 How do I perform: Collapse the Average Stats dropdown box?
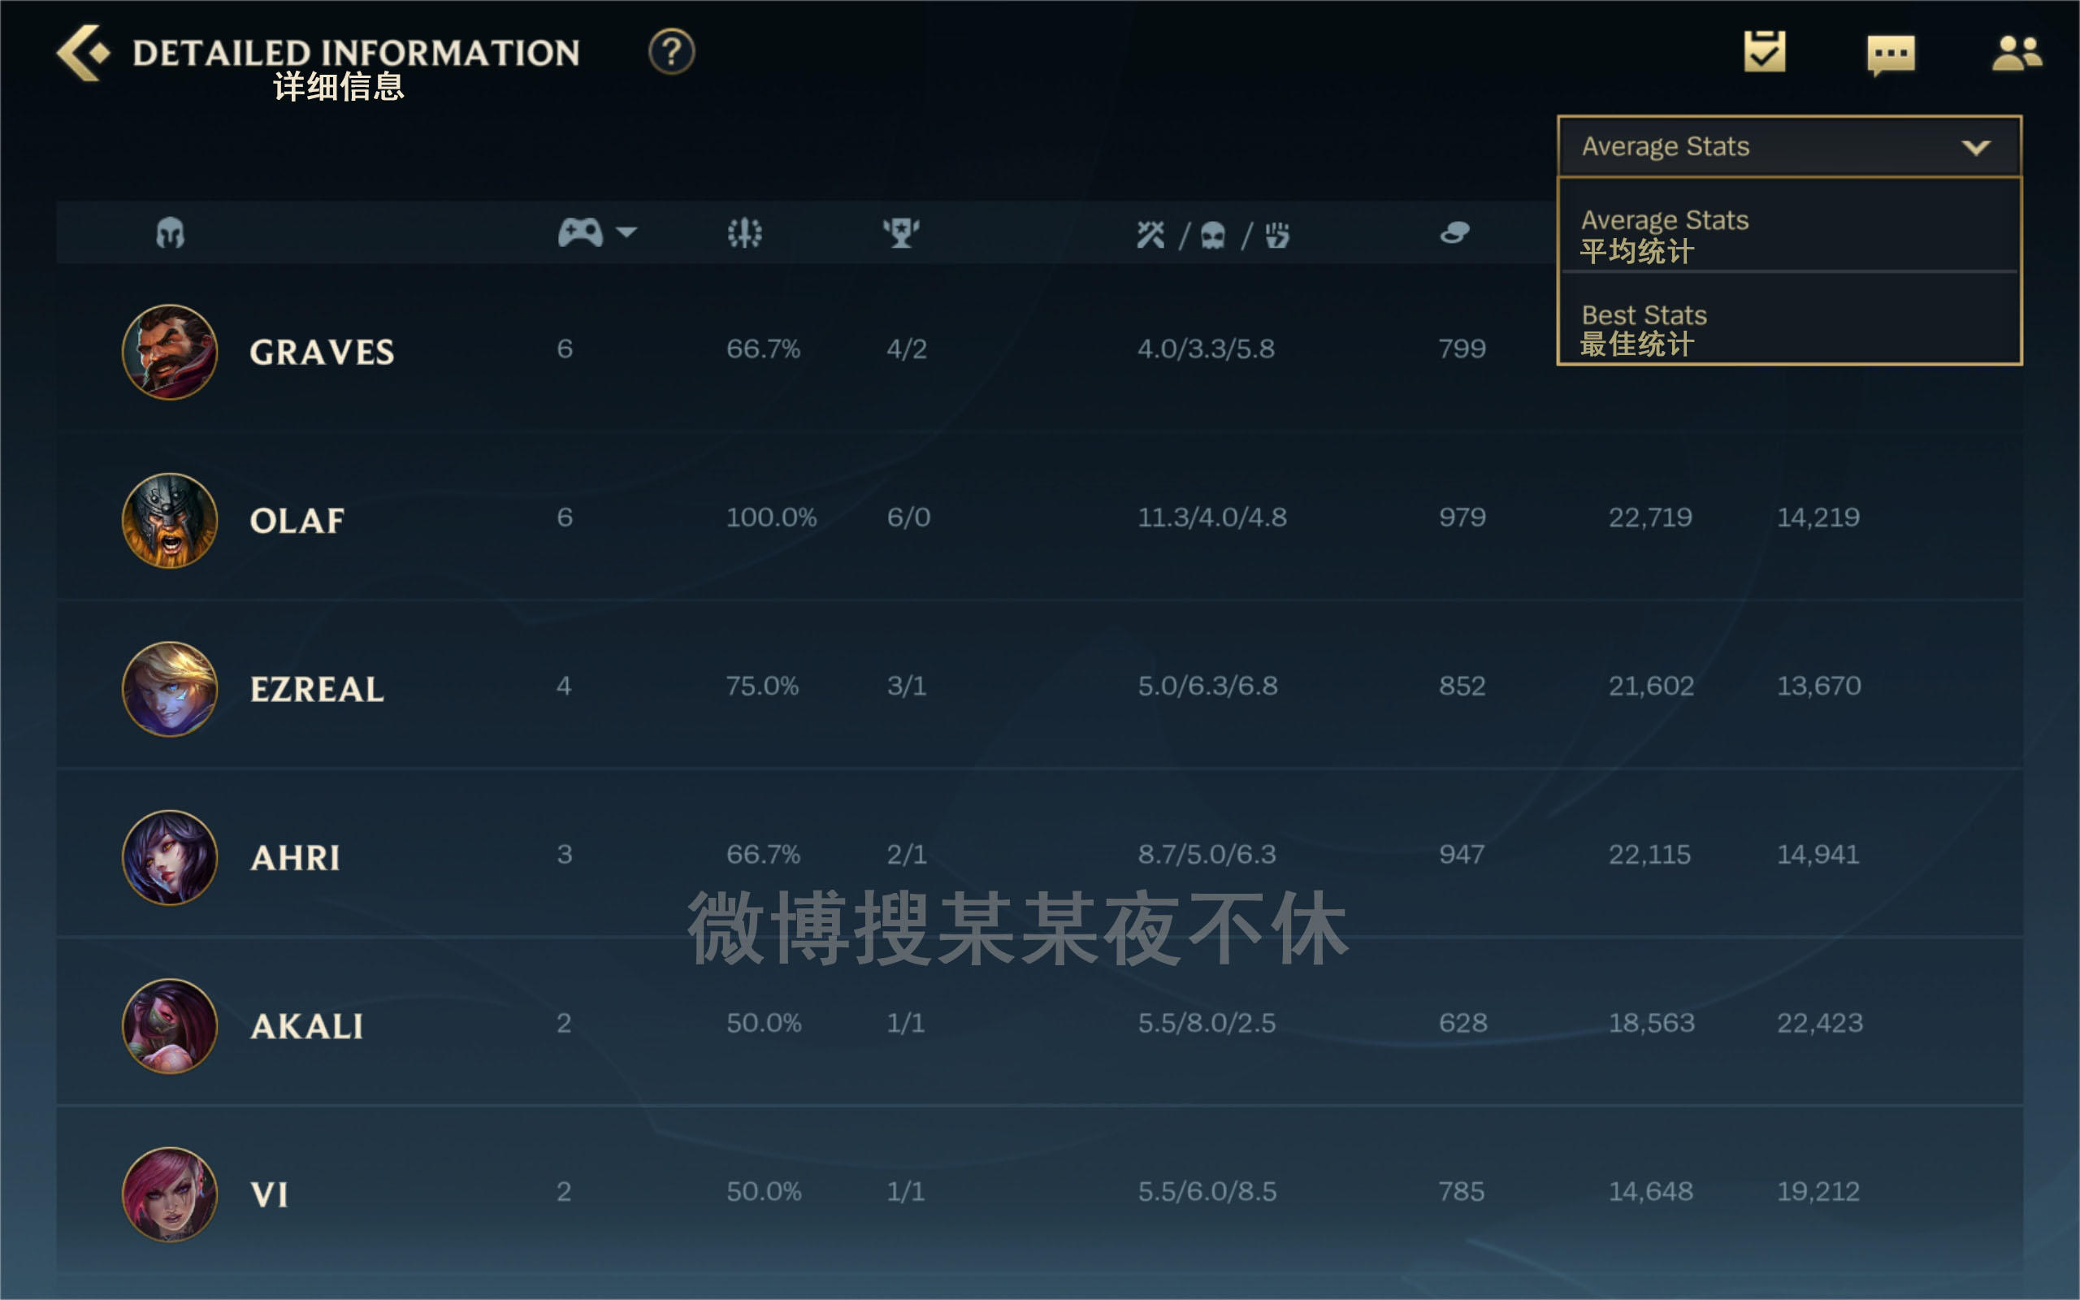pos(1788,146)
